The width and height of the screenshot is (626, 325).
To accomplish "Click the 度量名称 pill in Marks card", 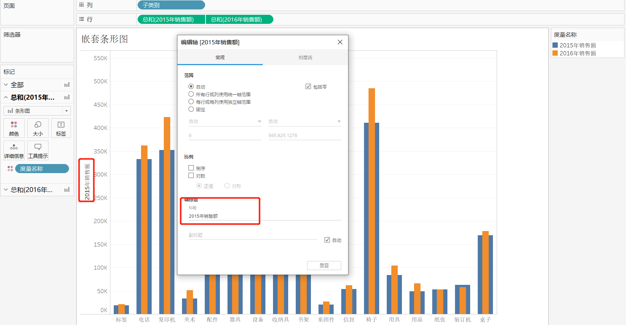I will tap(42, 169).
